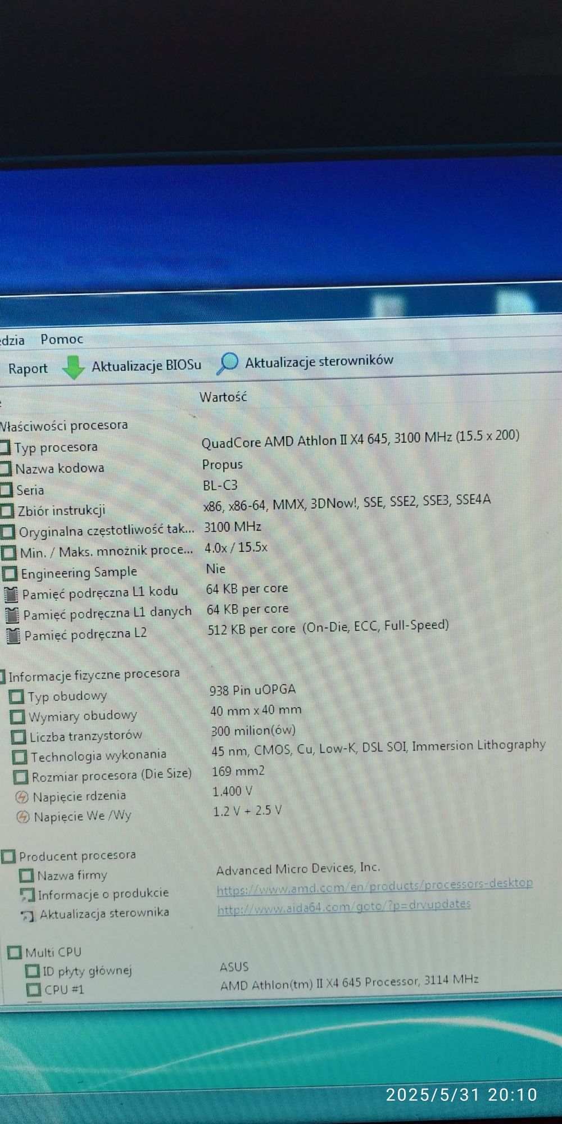Click the icon of Producent procesora group

tap(8, 856)
